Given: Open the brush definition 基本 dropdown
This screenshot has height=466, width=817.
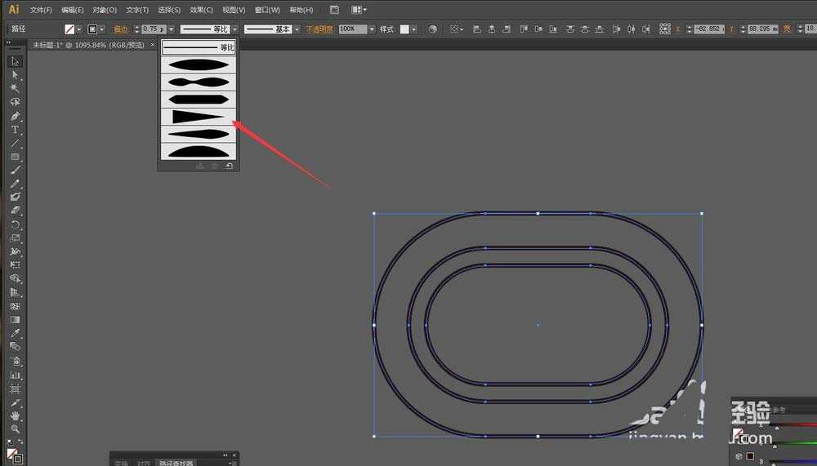Looking at the screenshot, I should point(297,29).
